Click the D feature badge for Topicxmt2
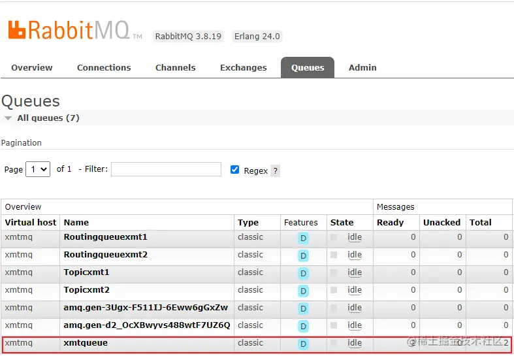Image resolution: width=514 pixels, height=358 pixels. [303, 291]
